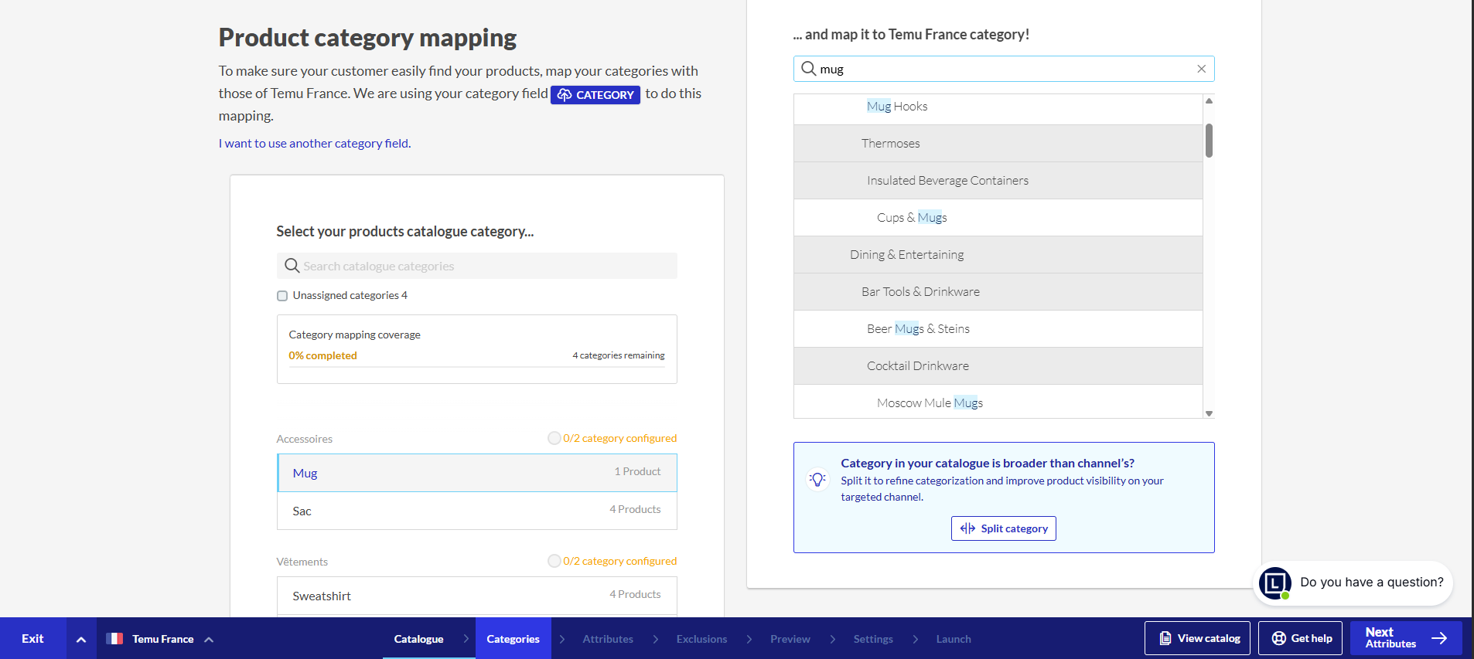
Task: Click the French flag icon
Action: click(x=114, y=639)
